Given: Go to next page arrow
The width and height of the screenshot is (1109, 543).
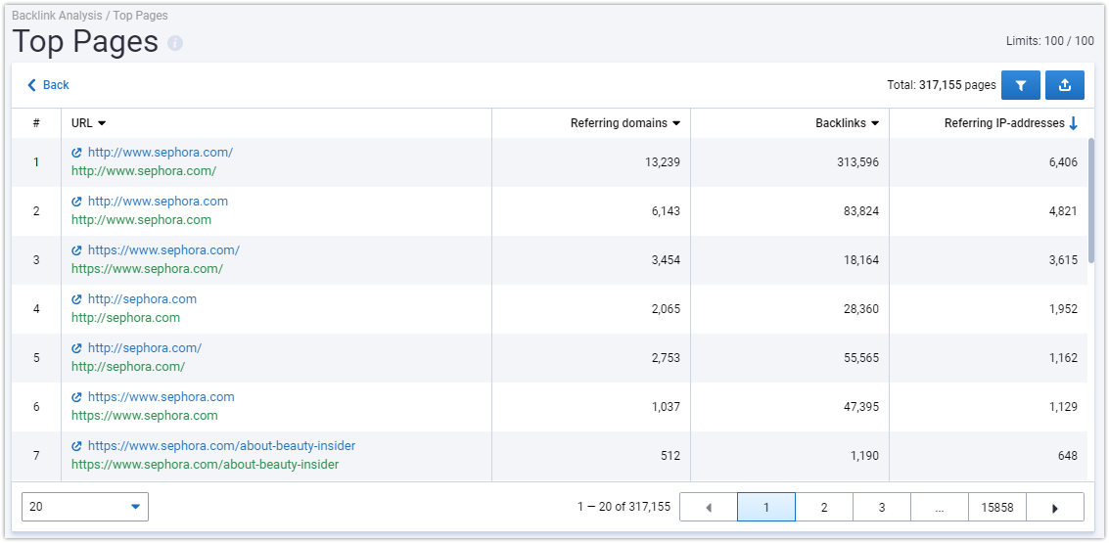Looking at the screenshot, I should click(x=1054, y=507).
